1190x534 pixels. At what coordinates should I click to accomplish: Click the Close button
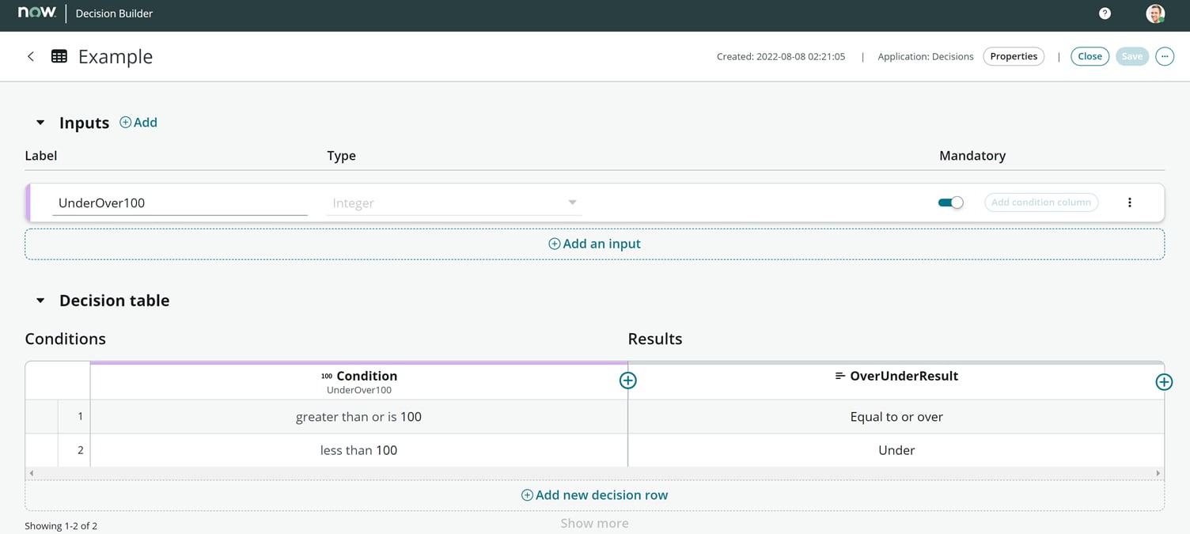(x=1090, y=56)
